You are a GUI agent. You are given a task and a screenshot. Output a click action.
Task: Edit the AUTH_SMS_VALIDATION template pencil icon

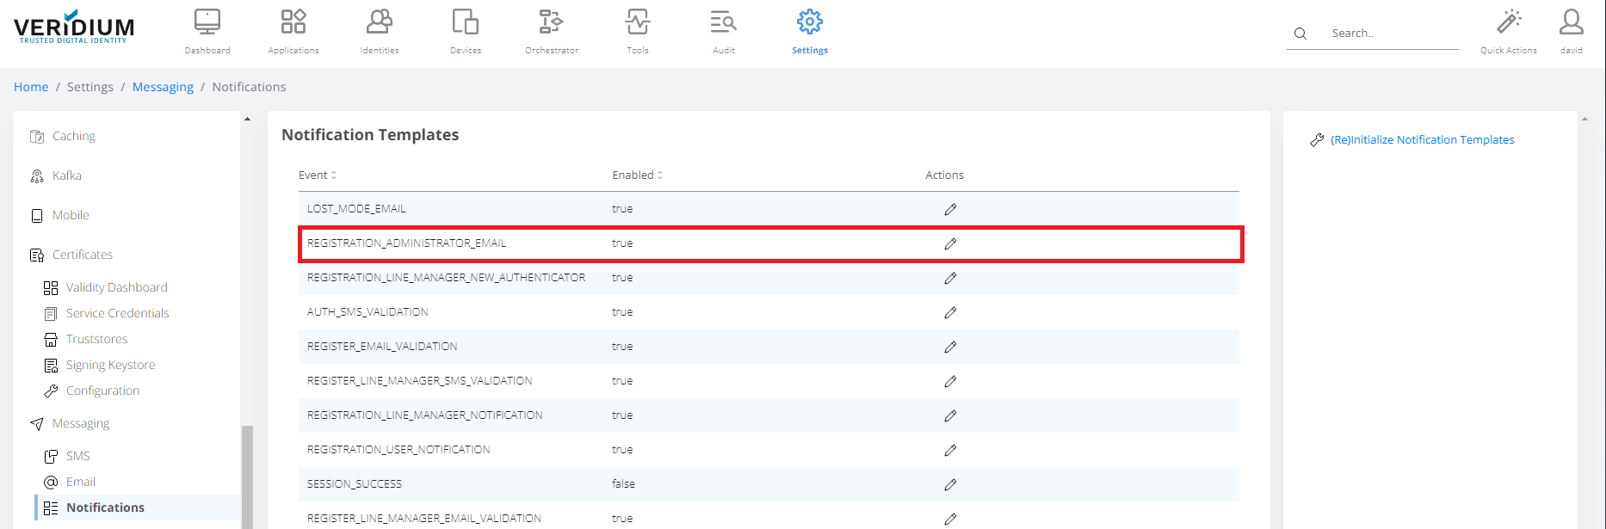coord(950,312)
